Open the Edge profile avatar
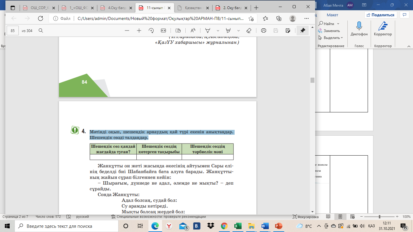 293,18
